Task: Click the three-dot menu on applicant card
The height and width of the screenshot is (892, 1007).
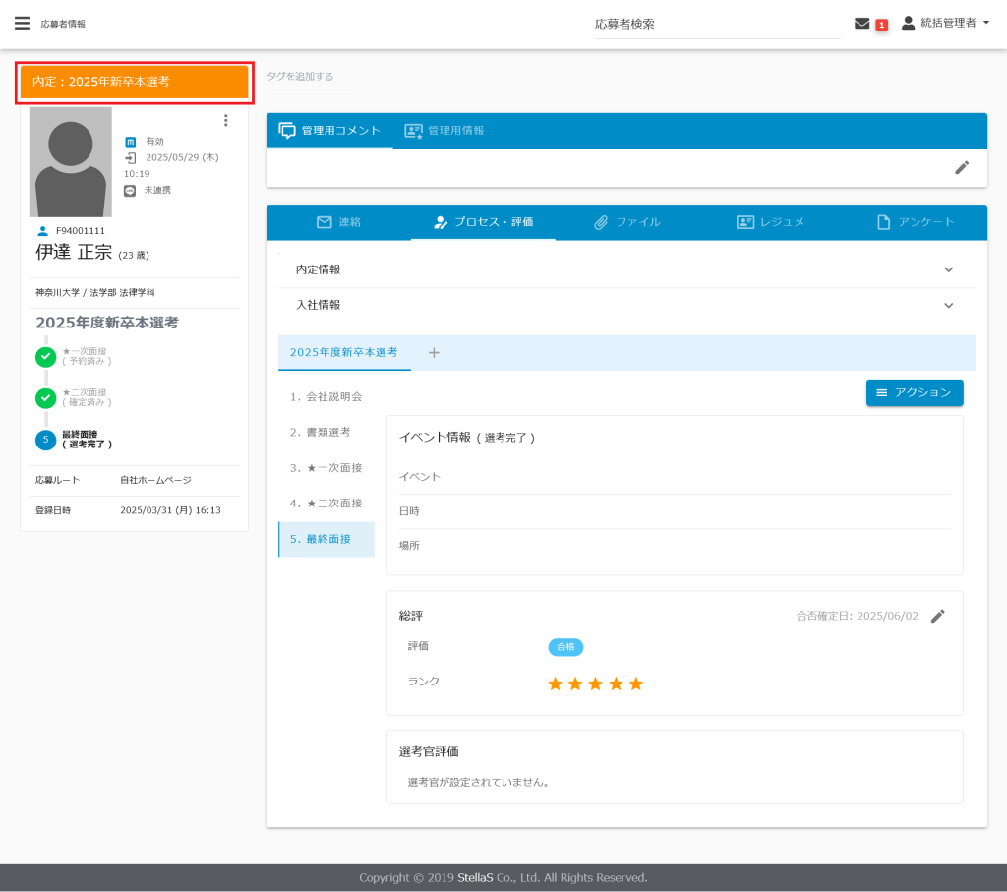Action: click(225, 120)
